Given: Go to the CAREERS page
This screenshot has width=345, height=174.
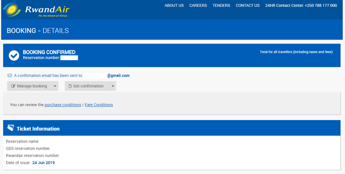Looking at the screenshot, I should [x=198, y=6].
